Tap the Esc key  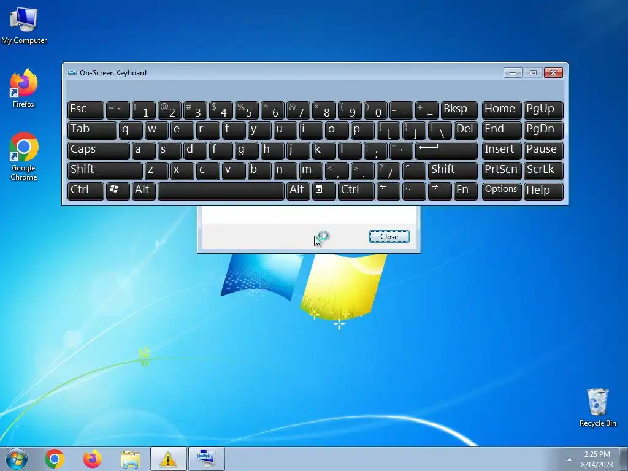(86, 110)
